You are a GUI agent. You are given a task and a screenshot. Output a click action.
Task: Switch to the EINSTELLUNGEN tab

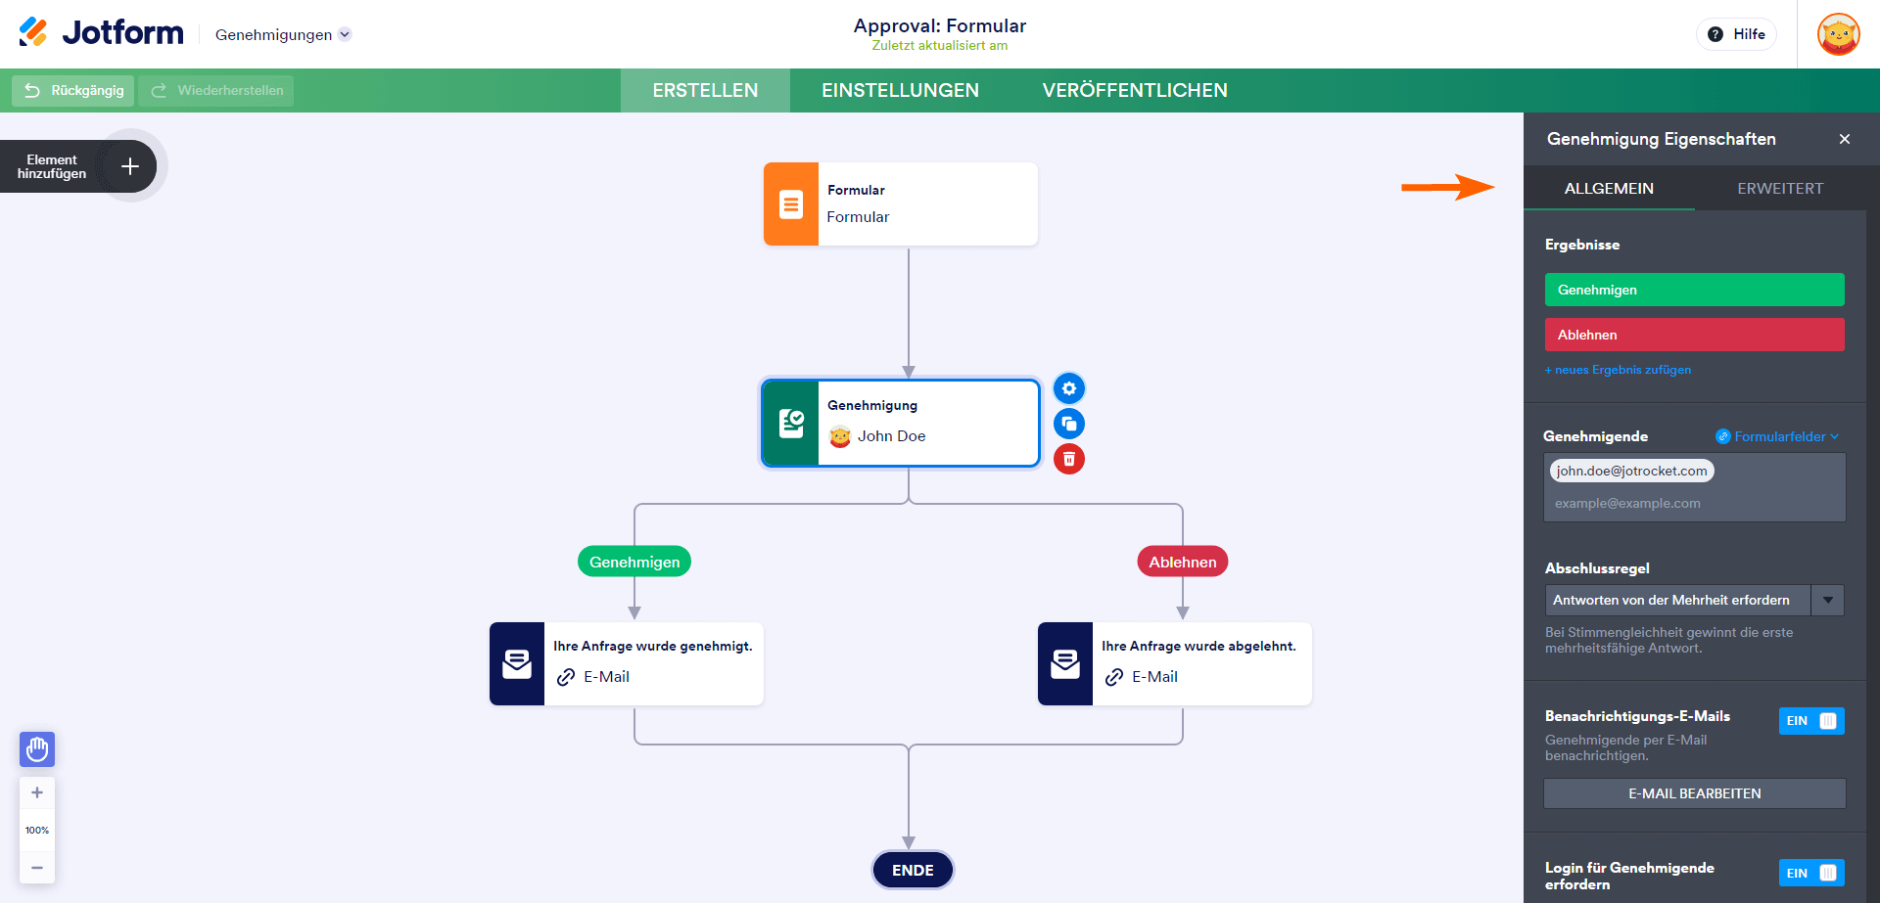coord(900,90)
